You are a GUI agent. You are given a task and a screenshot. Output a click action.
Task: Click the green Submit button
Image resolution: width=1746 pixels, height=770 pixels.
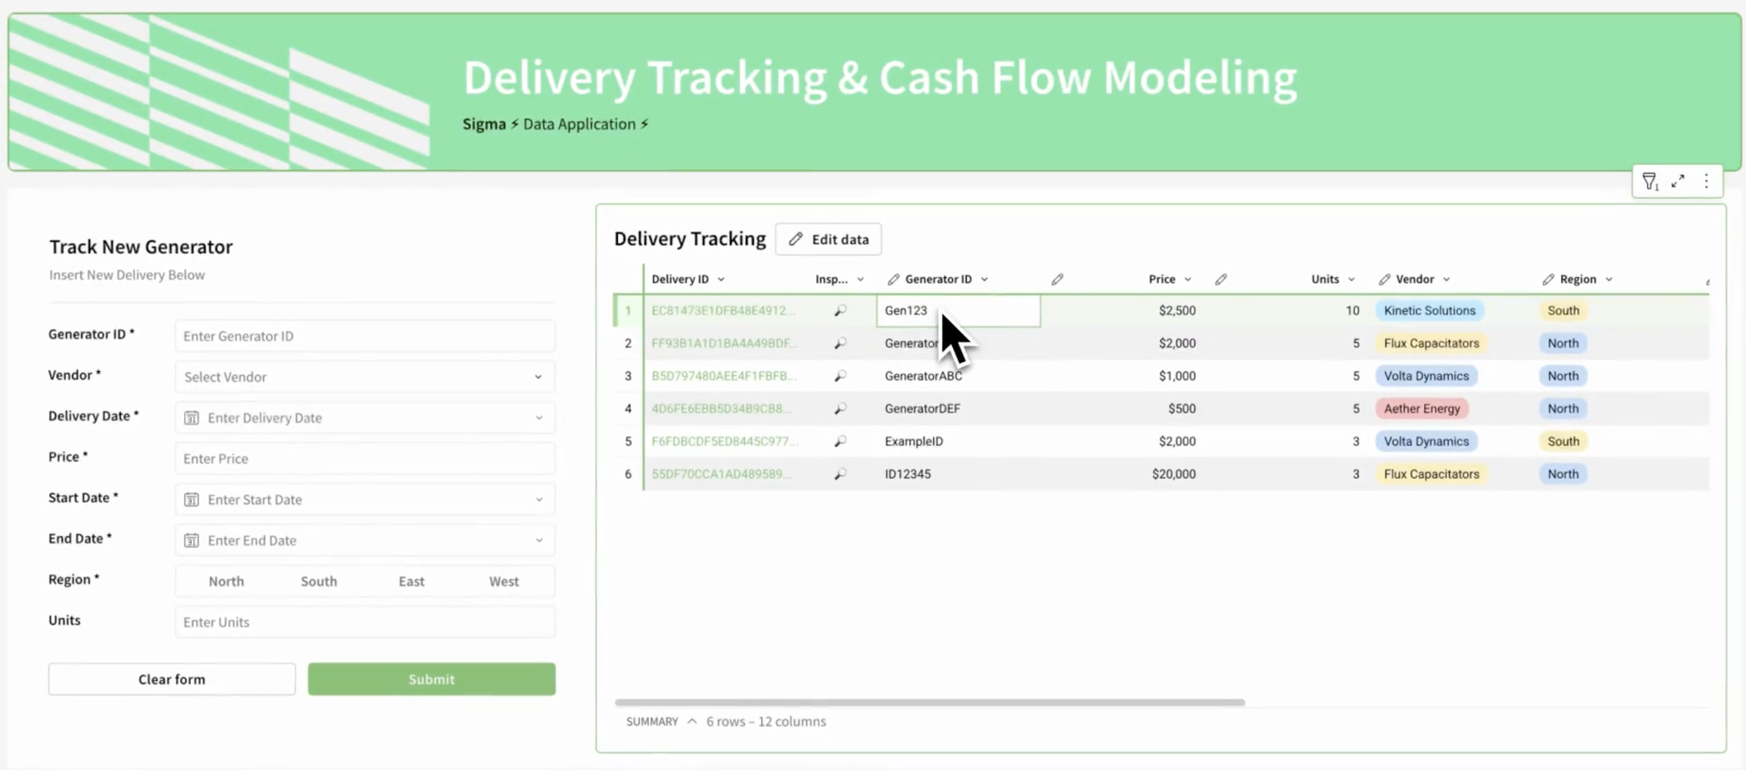431,679
